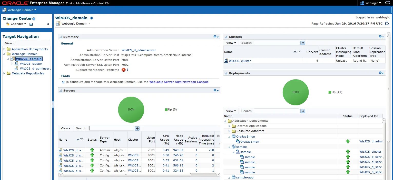The width and height of the screenshot is (393, 180).
Task: Click the Deployments search input field
Action: pyautogui.click(x=277, y=111)
